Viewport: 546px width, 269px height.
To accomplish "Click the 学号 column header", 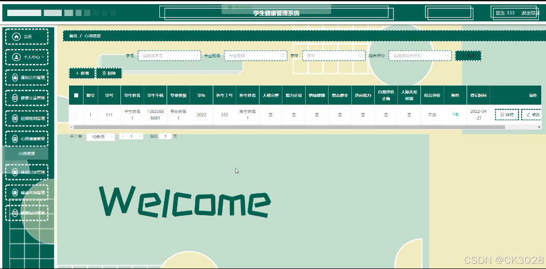I will [x=109, y=95].
